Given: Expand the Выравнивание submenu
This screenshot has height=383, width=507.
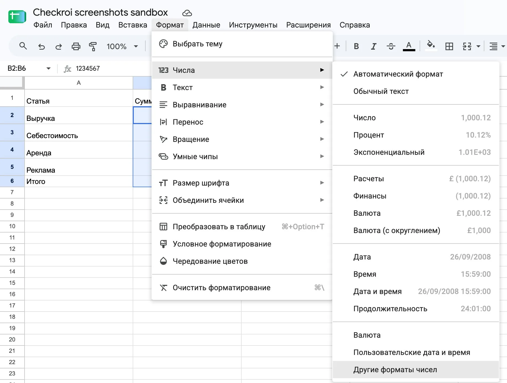Looking at the screenshot, I should pyautogui.click(x=242, y=105).
